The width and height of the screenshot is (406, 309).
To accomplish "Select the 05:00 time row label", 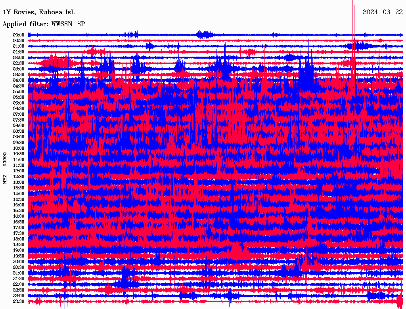I will [19, 92].
